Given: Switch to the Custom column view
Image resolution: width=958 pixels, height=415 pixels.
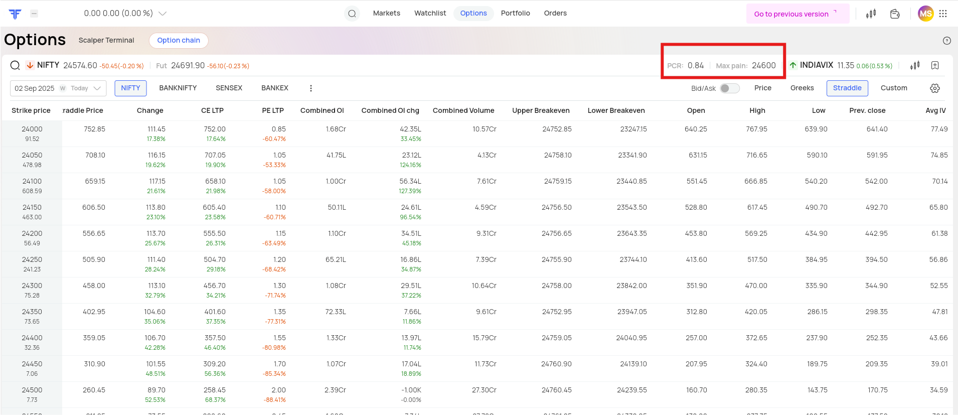Looking at the screenshot, I should (894, 88).
